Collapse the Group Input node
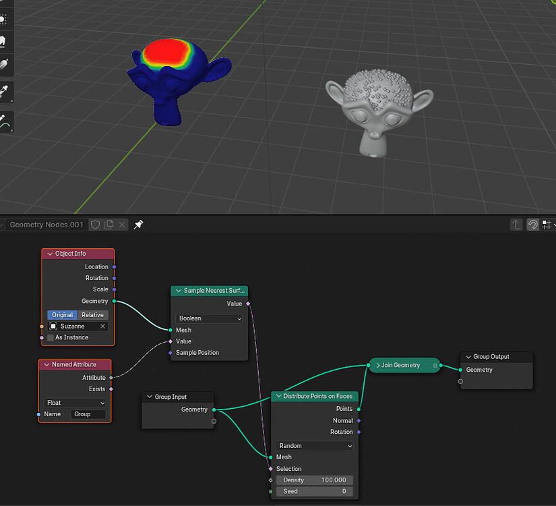Viewport: 556px width, 506px height. [150, 397]
